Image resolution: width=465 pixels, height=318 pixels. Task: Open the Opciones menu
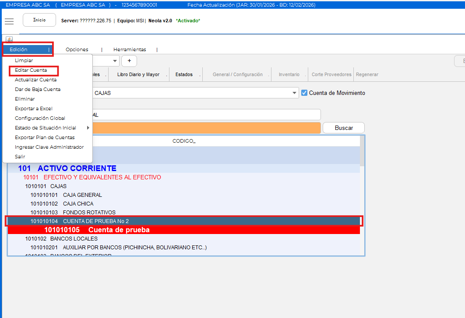pos(77,49)
